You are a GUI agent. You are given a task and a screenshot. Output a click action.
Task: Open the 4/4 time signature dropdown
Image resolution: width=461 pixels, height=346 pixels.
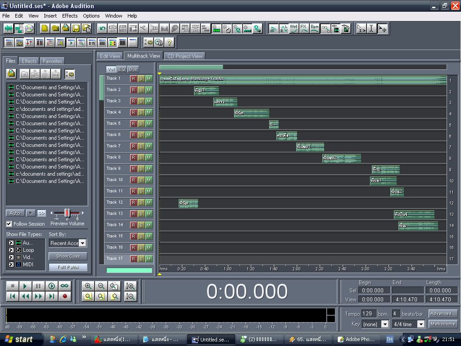click(x=421, y=324)
